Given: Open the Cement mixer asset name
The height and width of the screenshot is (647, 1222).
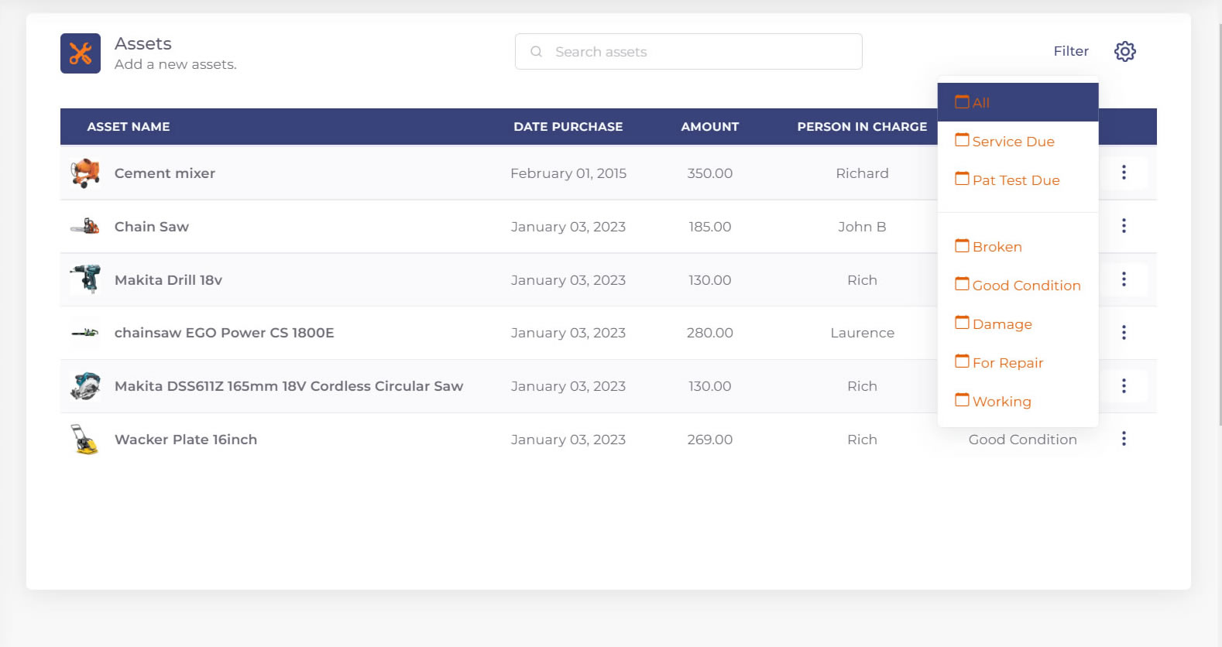Looking at the screenshot, I should [x=165, y=173].
